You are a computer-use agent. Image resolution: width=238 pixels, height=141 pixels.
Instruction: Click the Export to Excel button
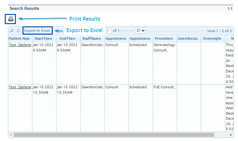[x=37, y=31]
